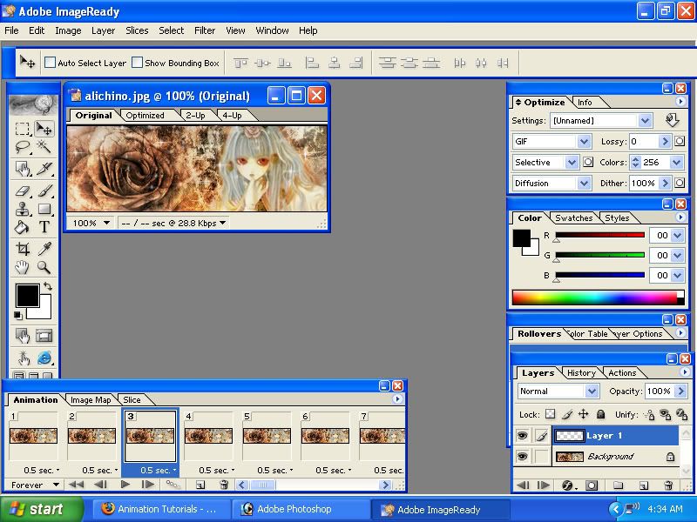Open the Colors count dropdown

pos(677,163)
